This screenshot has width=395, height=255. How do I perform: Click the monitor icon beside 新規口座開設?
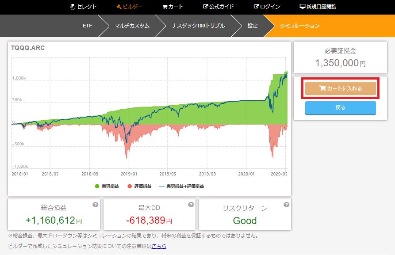click(x=302, y=7)
